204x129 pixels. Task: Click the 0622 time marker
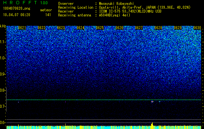pyautogui.click(x=42, y=28)
